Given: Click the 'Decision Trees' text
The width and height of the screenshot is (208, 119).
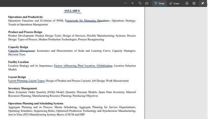Looking at the screenshot, I should pyautogui.click(x=17, y=54).
